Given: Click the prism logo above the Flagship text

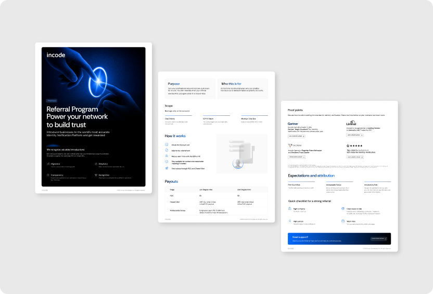Looking at the screenshot, I should [x=295, y=145].
